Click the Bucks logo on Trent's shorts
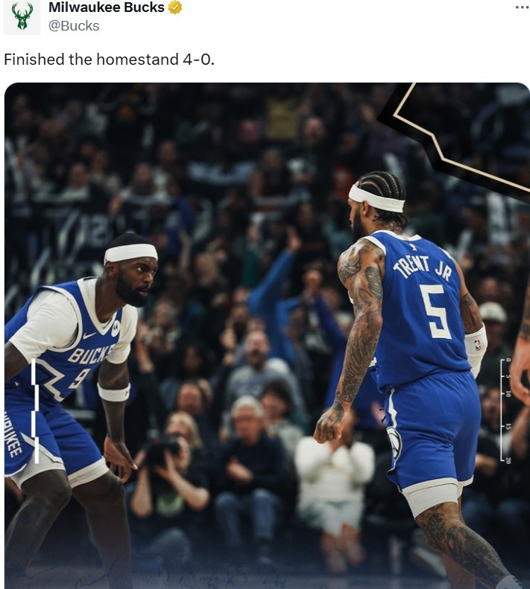This screenshot has width=530, height=589. click(394, 443)
